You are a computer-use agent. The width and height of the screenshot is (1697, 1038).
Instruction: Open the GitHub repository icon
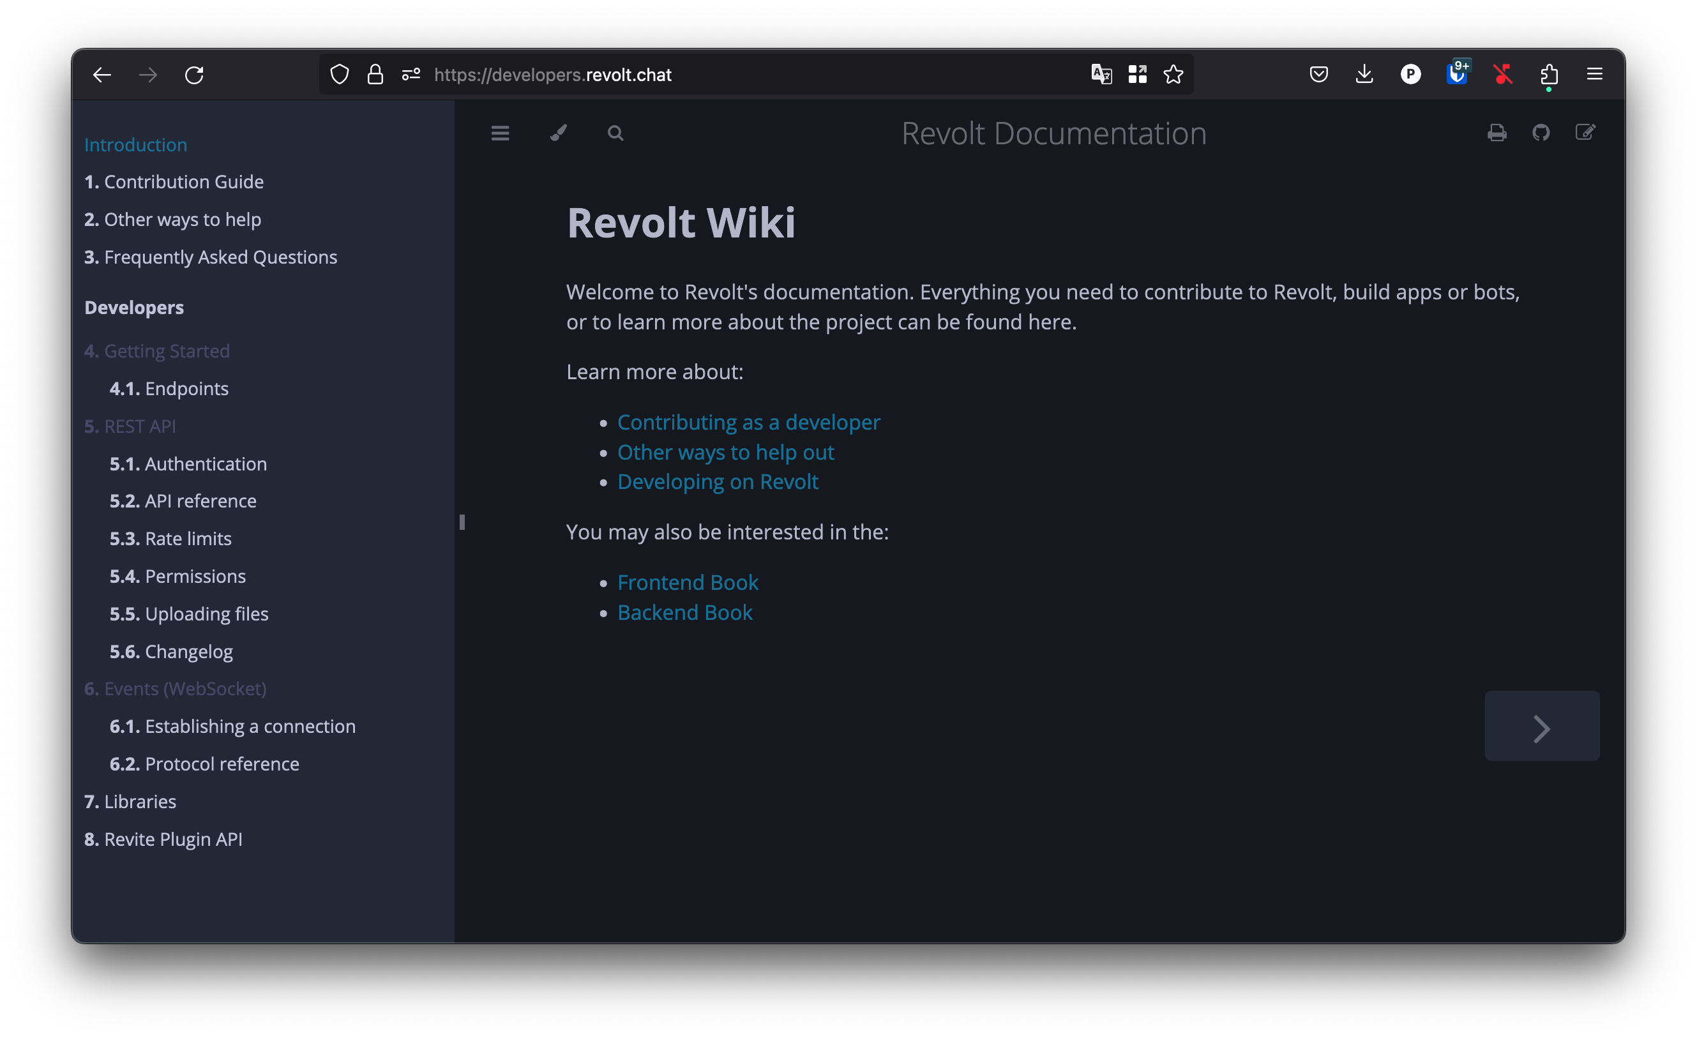tap(1541, 132)
